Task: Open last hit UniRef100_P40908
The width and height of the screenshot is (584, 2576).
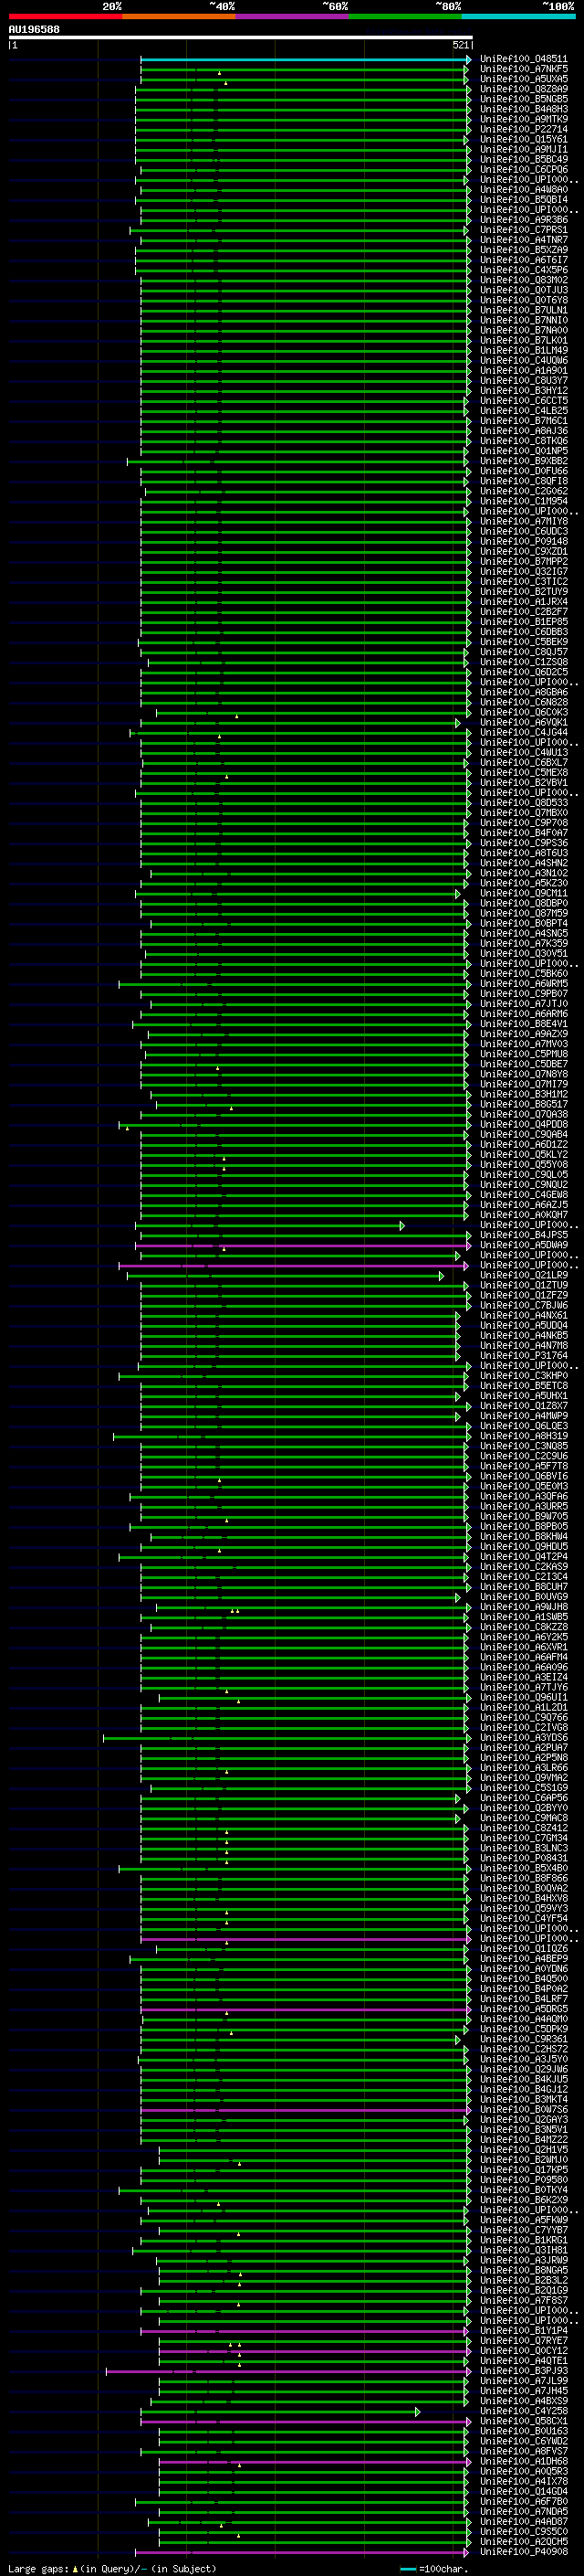Action: point(524,2552)
